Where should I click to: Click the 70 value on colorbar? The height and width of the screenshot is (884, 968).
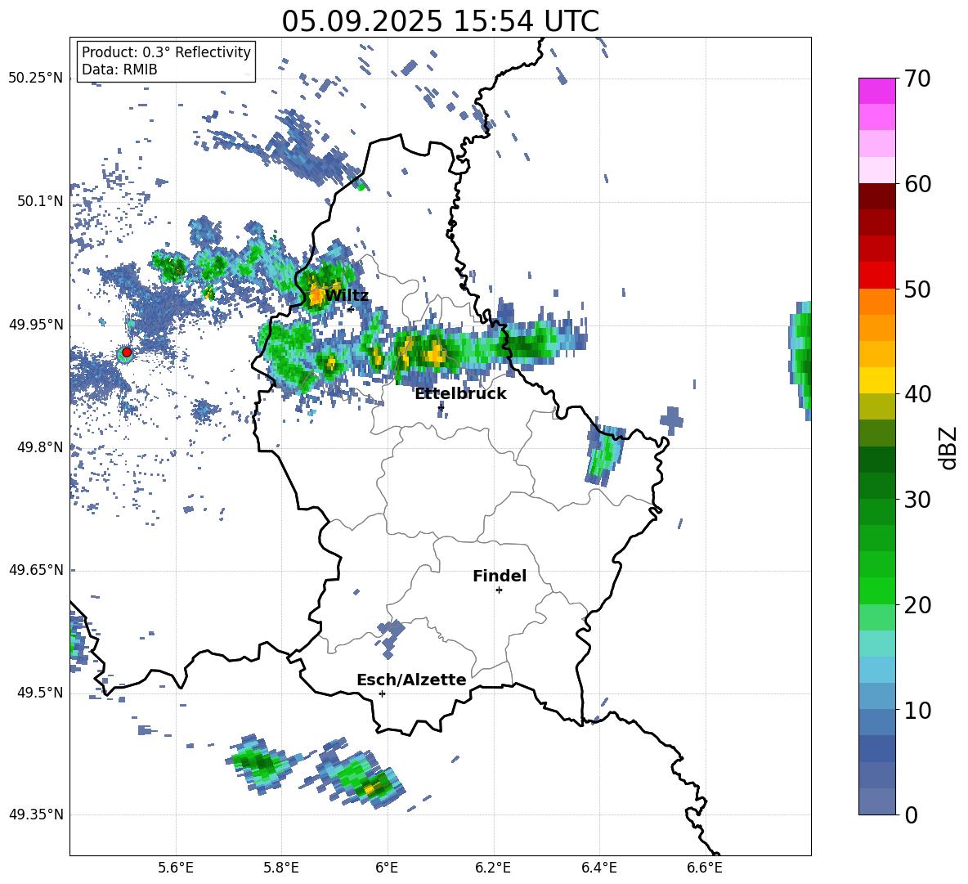(x=916, y=79)
